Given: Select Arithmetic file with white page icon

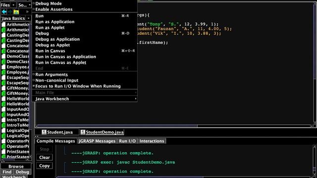Looking at the screenshot, I should coord(15,25).
